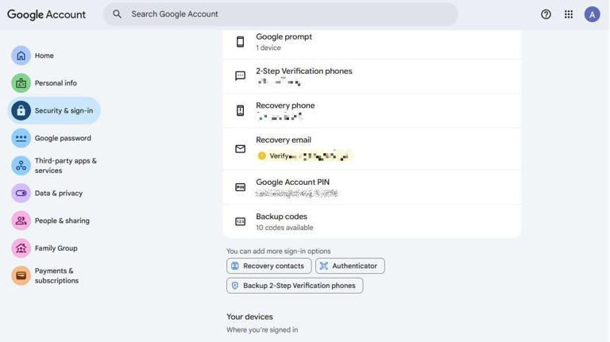Click the '10 codes available' text
Image resolution: width=610 pixels, height=342 pixels.
click(284, 228)
